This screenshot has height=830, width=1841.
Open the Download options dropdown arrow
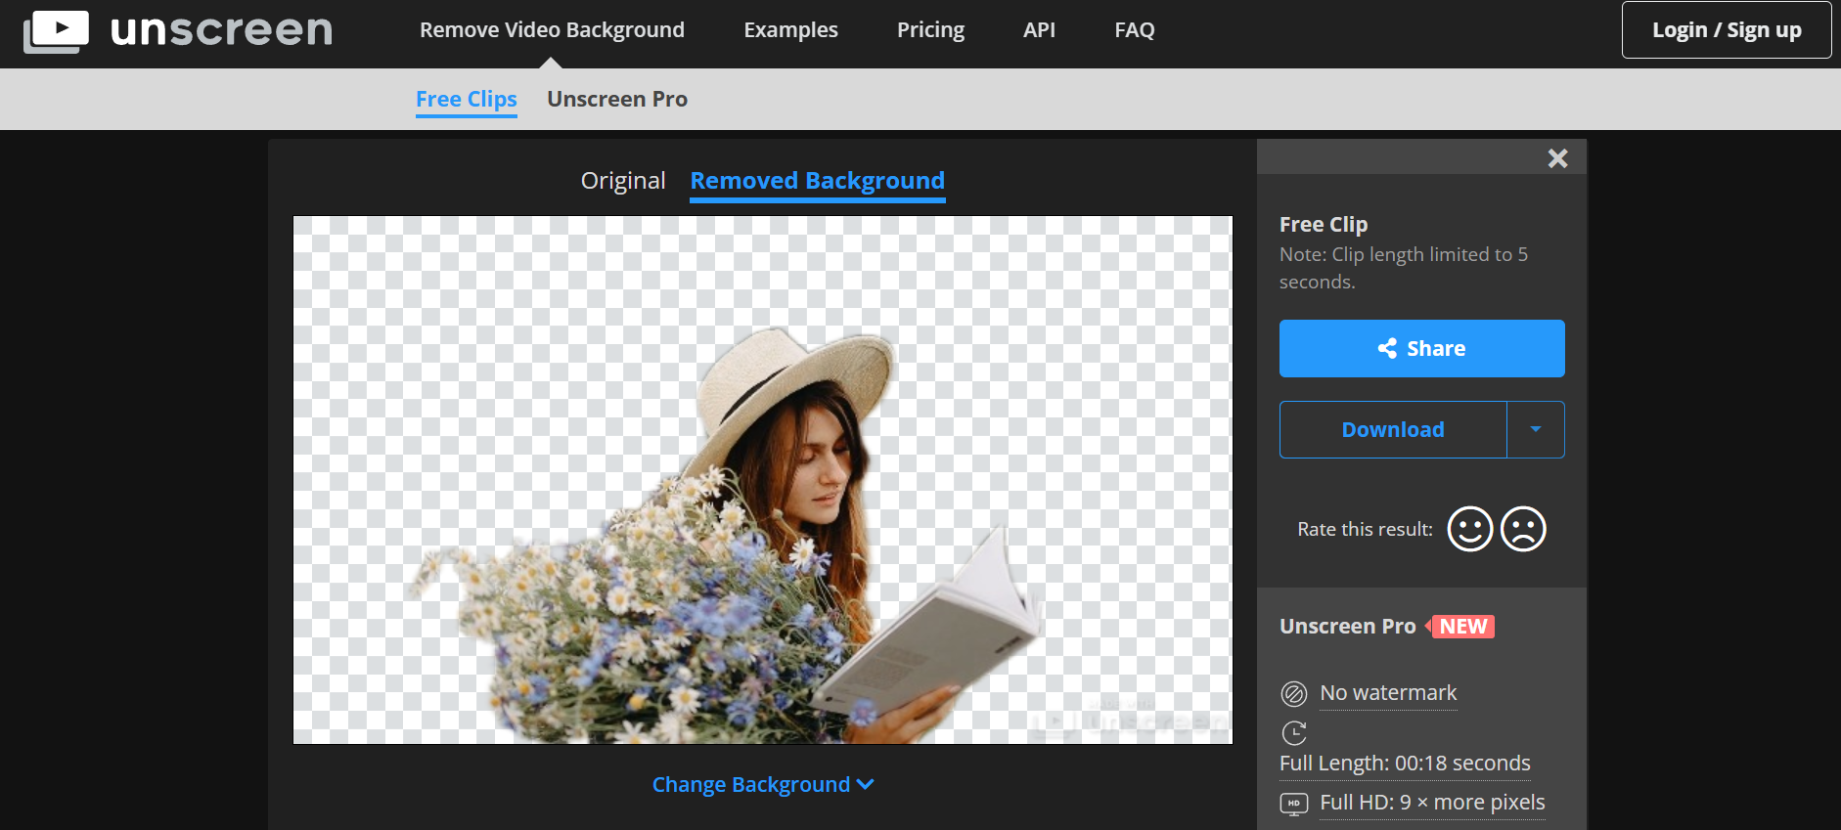pos(1535,429)
